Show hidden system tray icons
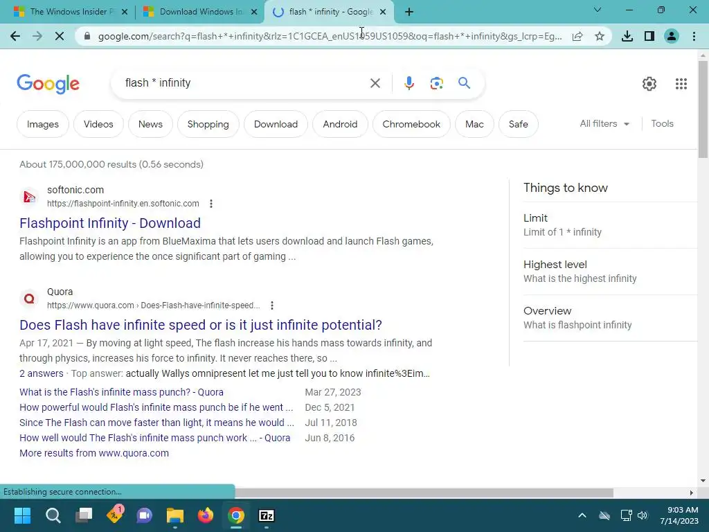The image size is (709, 532). 582,515
